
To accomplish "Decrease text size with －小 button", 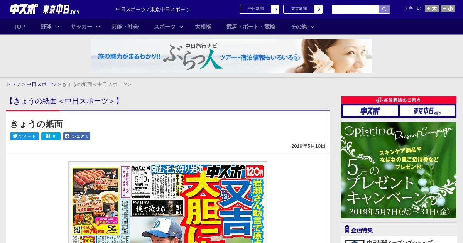I will tap(448, 8).
